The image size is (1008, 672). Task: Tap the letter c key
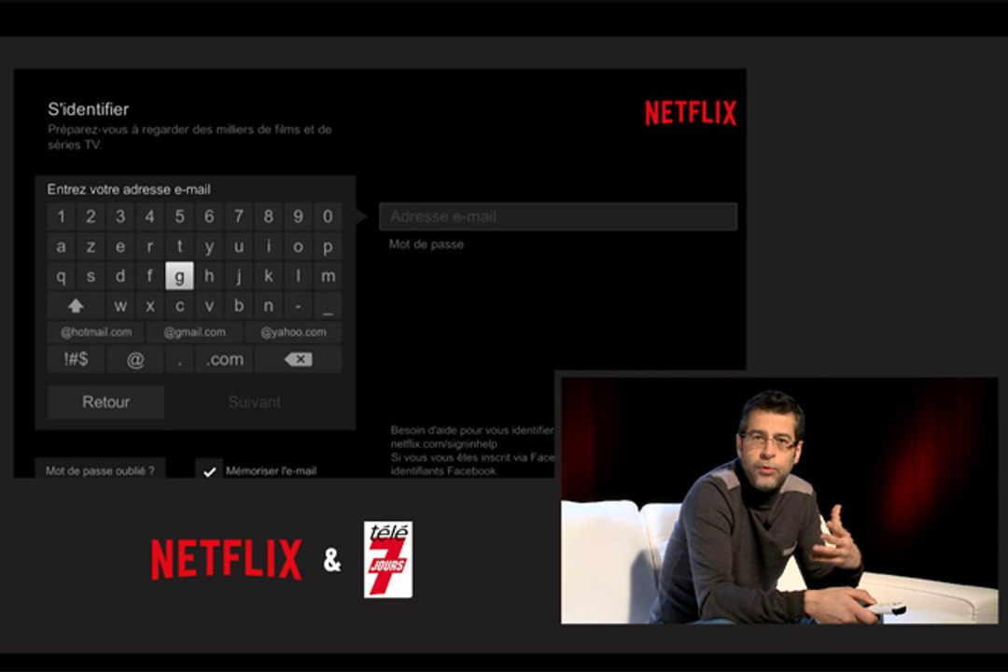pos(179,306)
